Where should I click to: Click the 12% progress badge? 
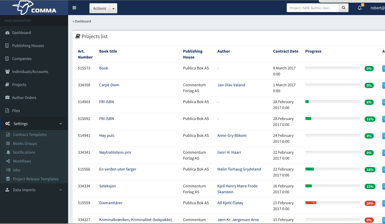pyautogui.click(x=370, y=186)
